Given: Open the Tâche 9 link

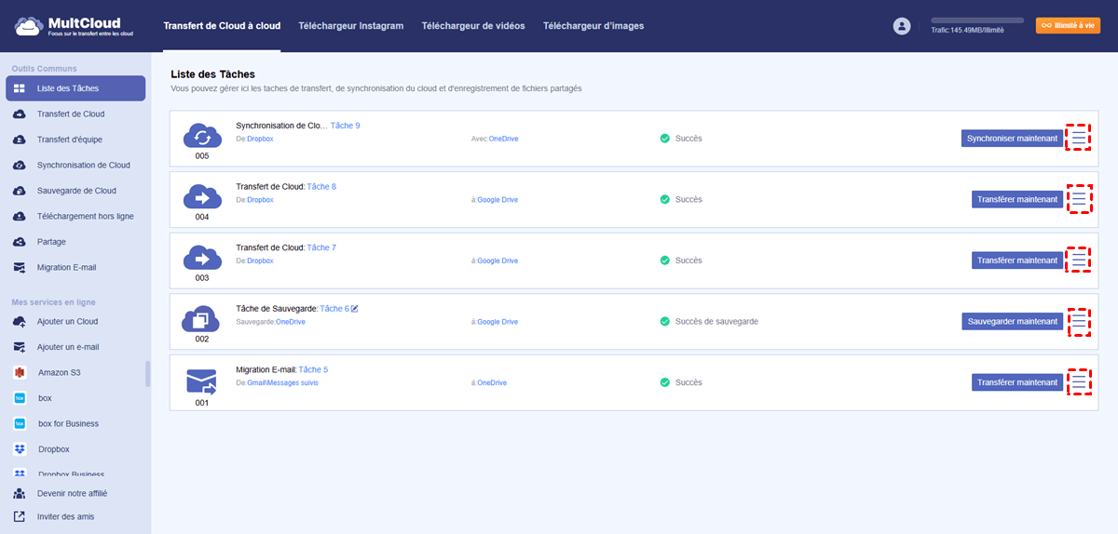Looking at the screenshot, I should click(x=345, y=126).
